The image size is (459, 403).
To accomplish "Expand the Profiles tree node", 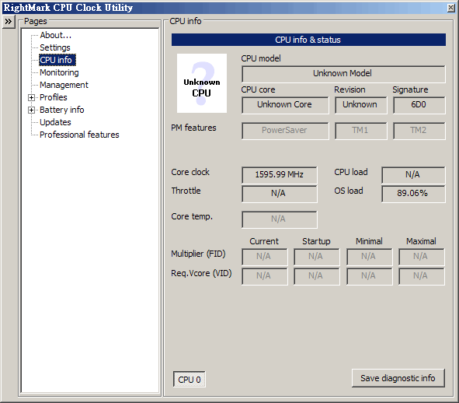I will pos(31,98).
